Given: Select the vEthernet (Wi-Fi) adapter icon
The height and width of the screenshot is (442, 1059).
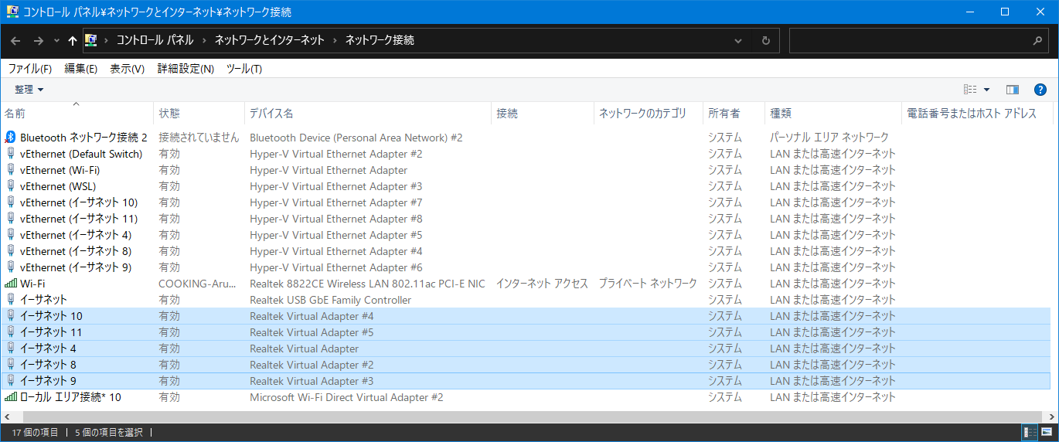Looking at the screenshot, I should (x=10, y=170).
